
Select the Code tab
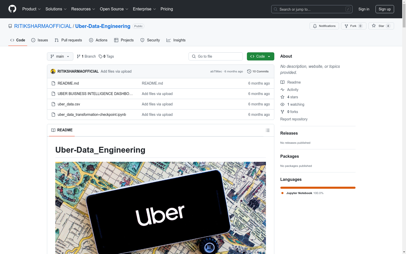click(x=18, y=40)
